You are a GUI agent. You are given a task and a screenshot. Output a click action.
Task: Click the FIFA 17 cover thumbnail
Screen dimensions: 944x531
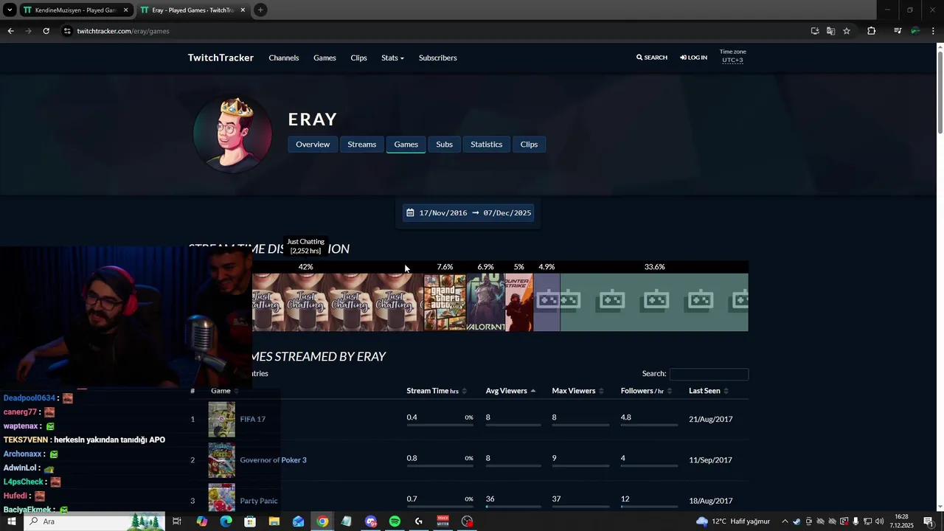[222, 420]
